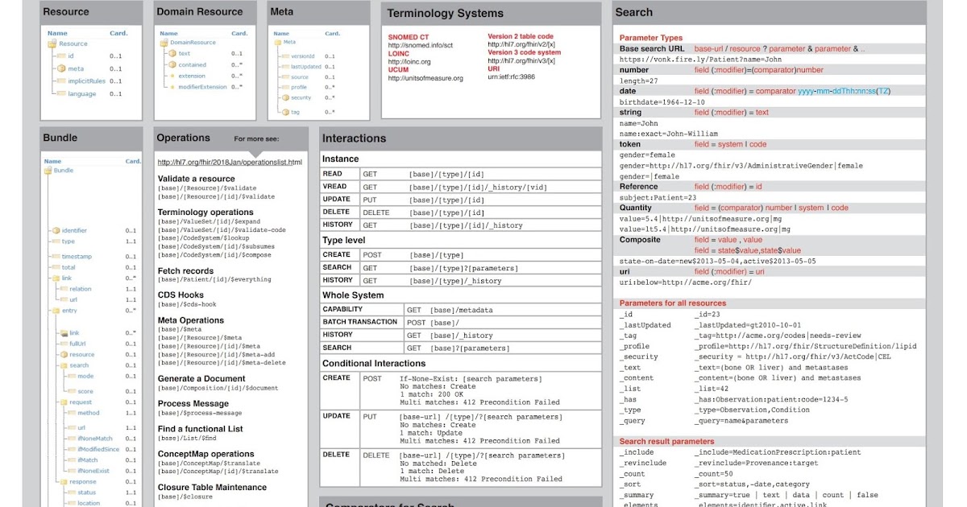Click the folder icon beside search in Bundle
The height and width of the screenshot is (507, 967).
point(64,365)
